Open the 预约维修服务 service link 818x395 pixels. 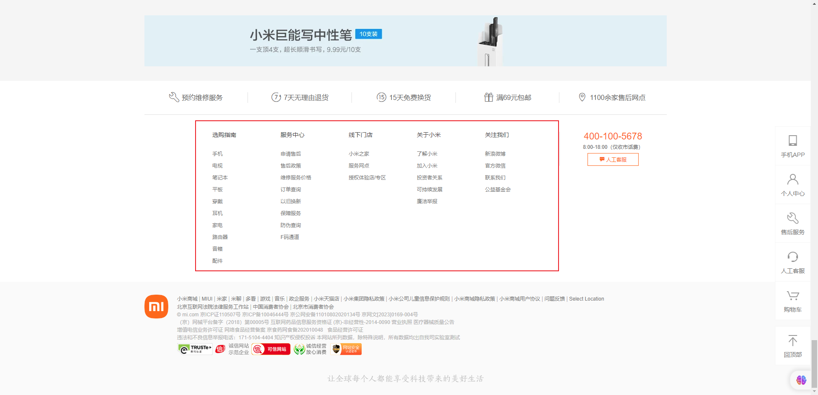196,97
